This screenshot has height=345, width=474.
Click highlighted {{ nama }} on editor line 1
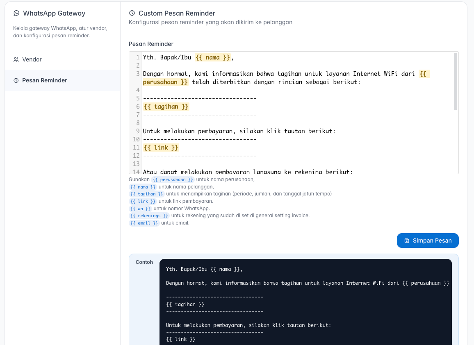(213, 57)
